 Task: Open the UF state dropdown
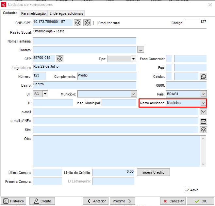point(45,94)
